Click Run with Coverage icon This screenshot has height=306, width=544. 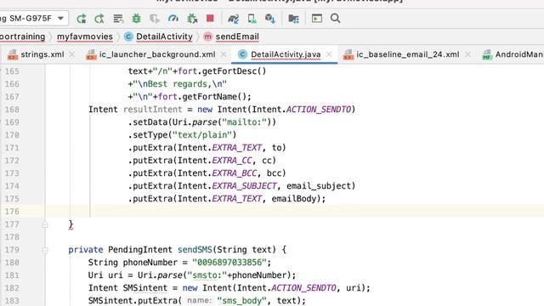click(x=155, y=19)
